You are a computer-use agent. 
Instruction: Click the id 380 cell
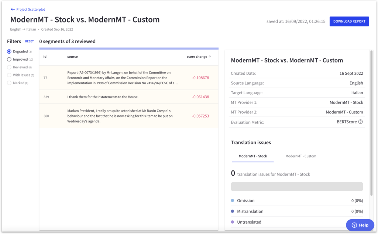[46, 116]
